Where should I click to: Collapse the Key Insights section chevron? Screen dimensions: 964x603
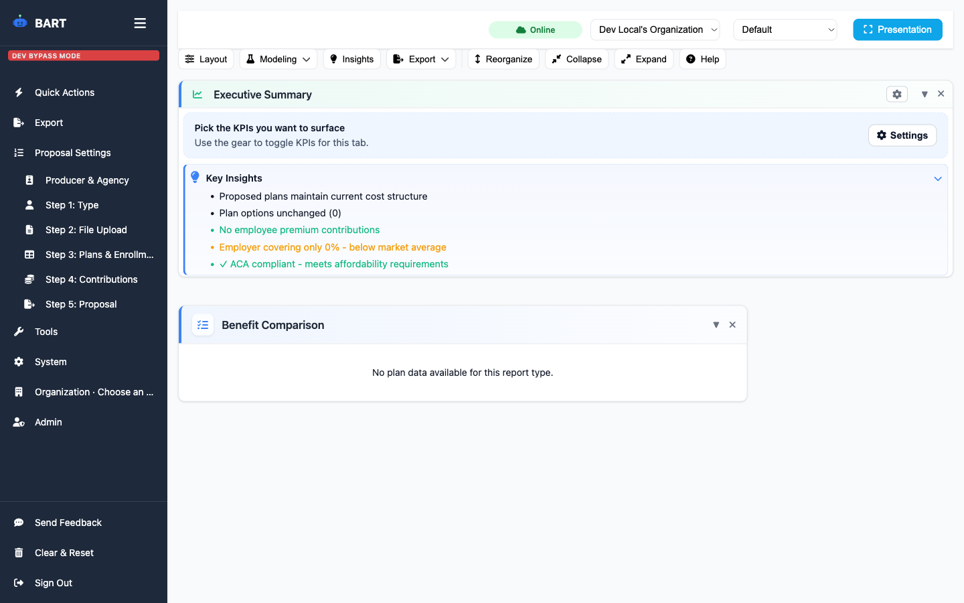tap(938, 179)
